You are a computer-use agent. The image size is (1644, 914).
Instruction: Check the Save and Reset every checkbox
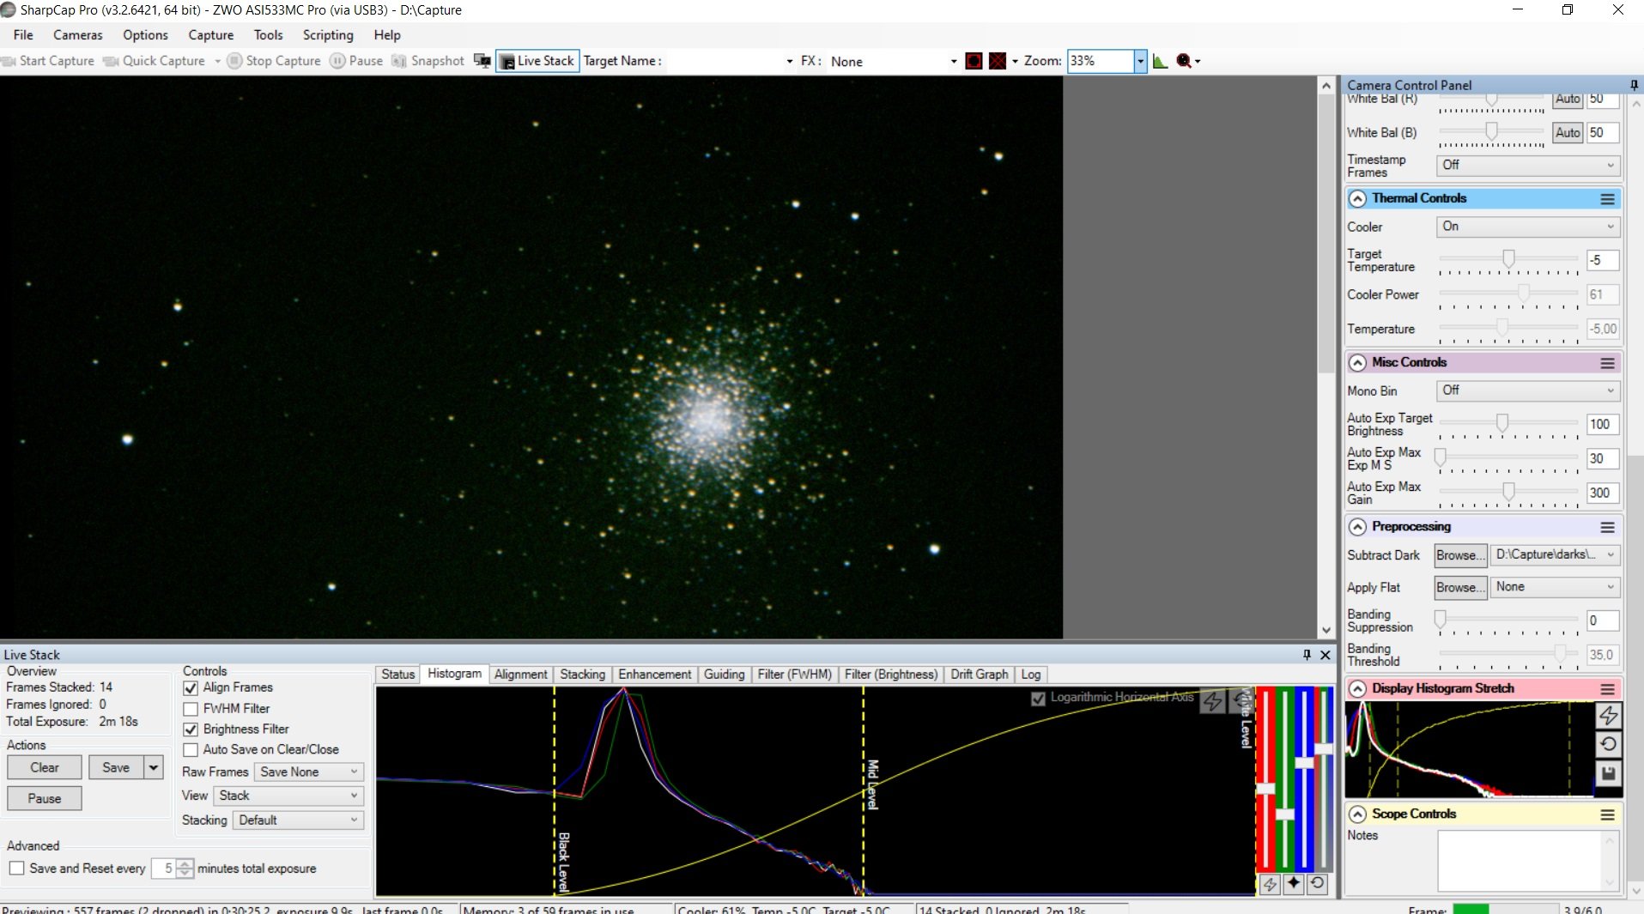point(16,869)
